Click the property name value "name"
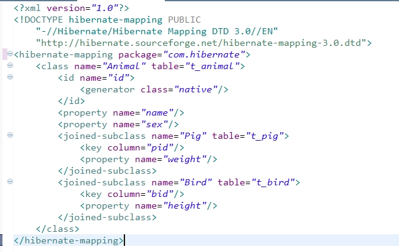The image size is (399, 252). (x=158, y=113)
